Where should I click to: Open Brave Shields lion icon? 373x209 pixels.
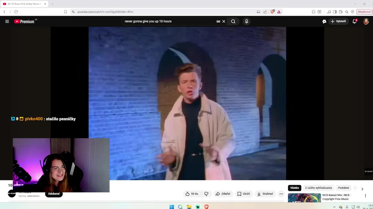[x=272, y=12]
